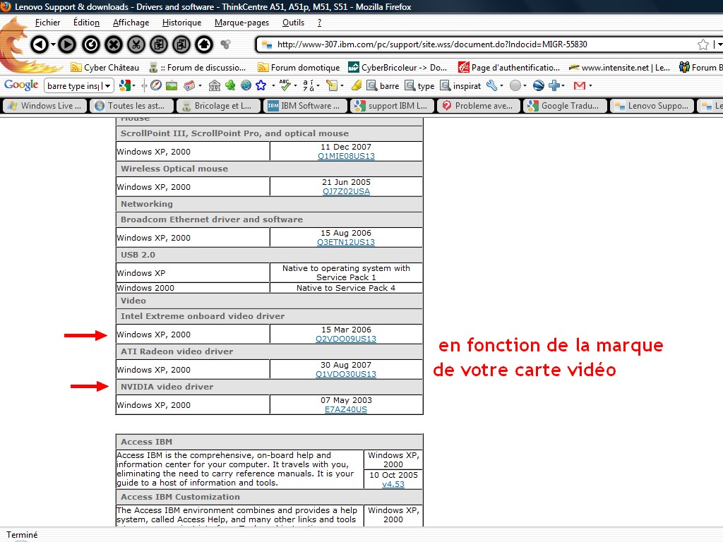The width and height of the screenshot is (723, 542).
Task: Click the grey circle icon in Google toolbar
Action: coord(515,85)
